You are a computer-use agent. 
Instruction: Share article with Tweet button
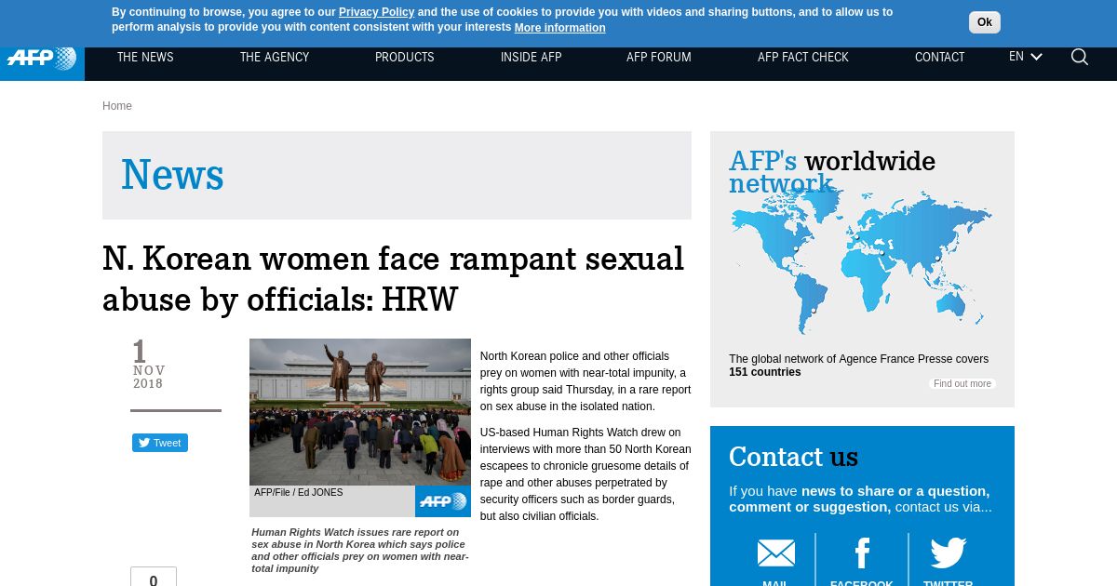pos(160,443)
